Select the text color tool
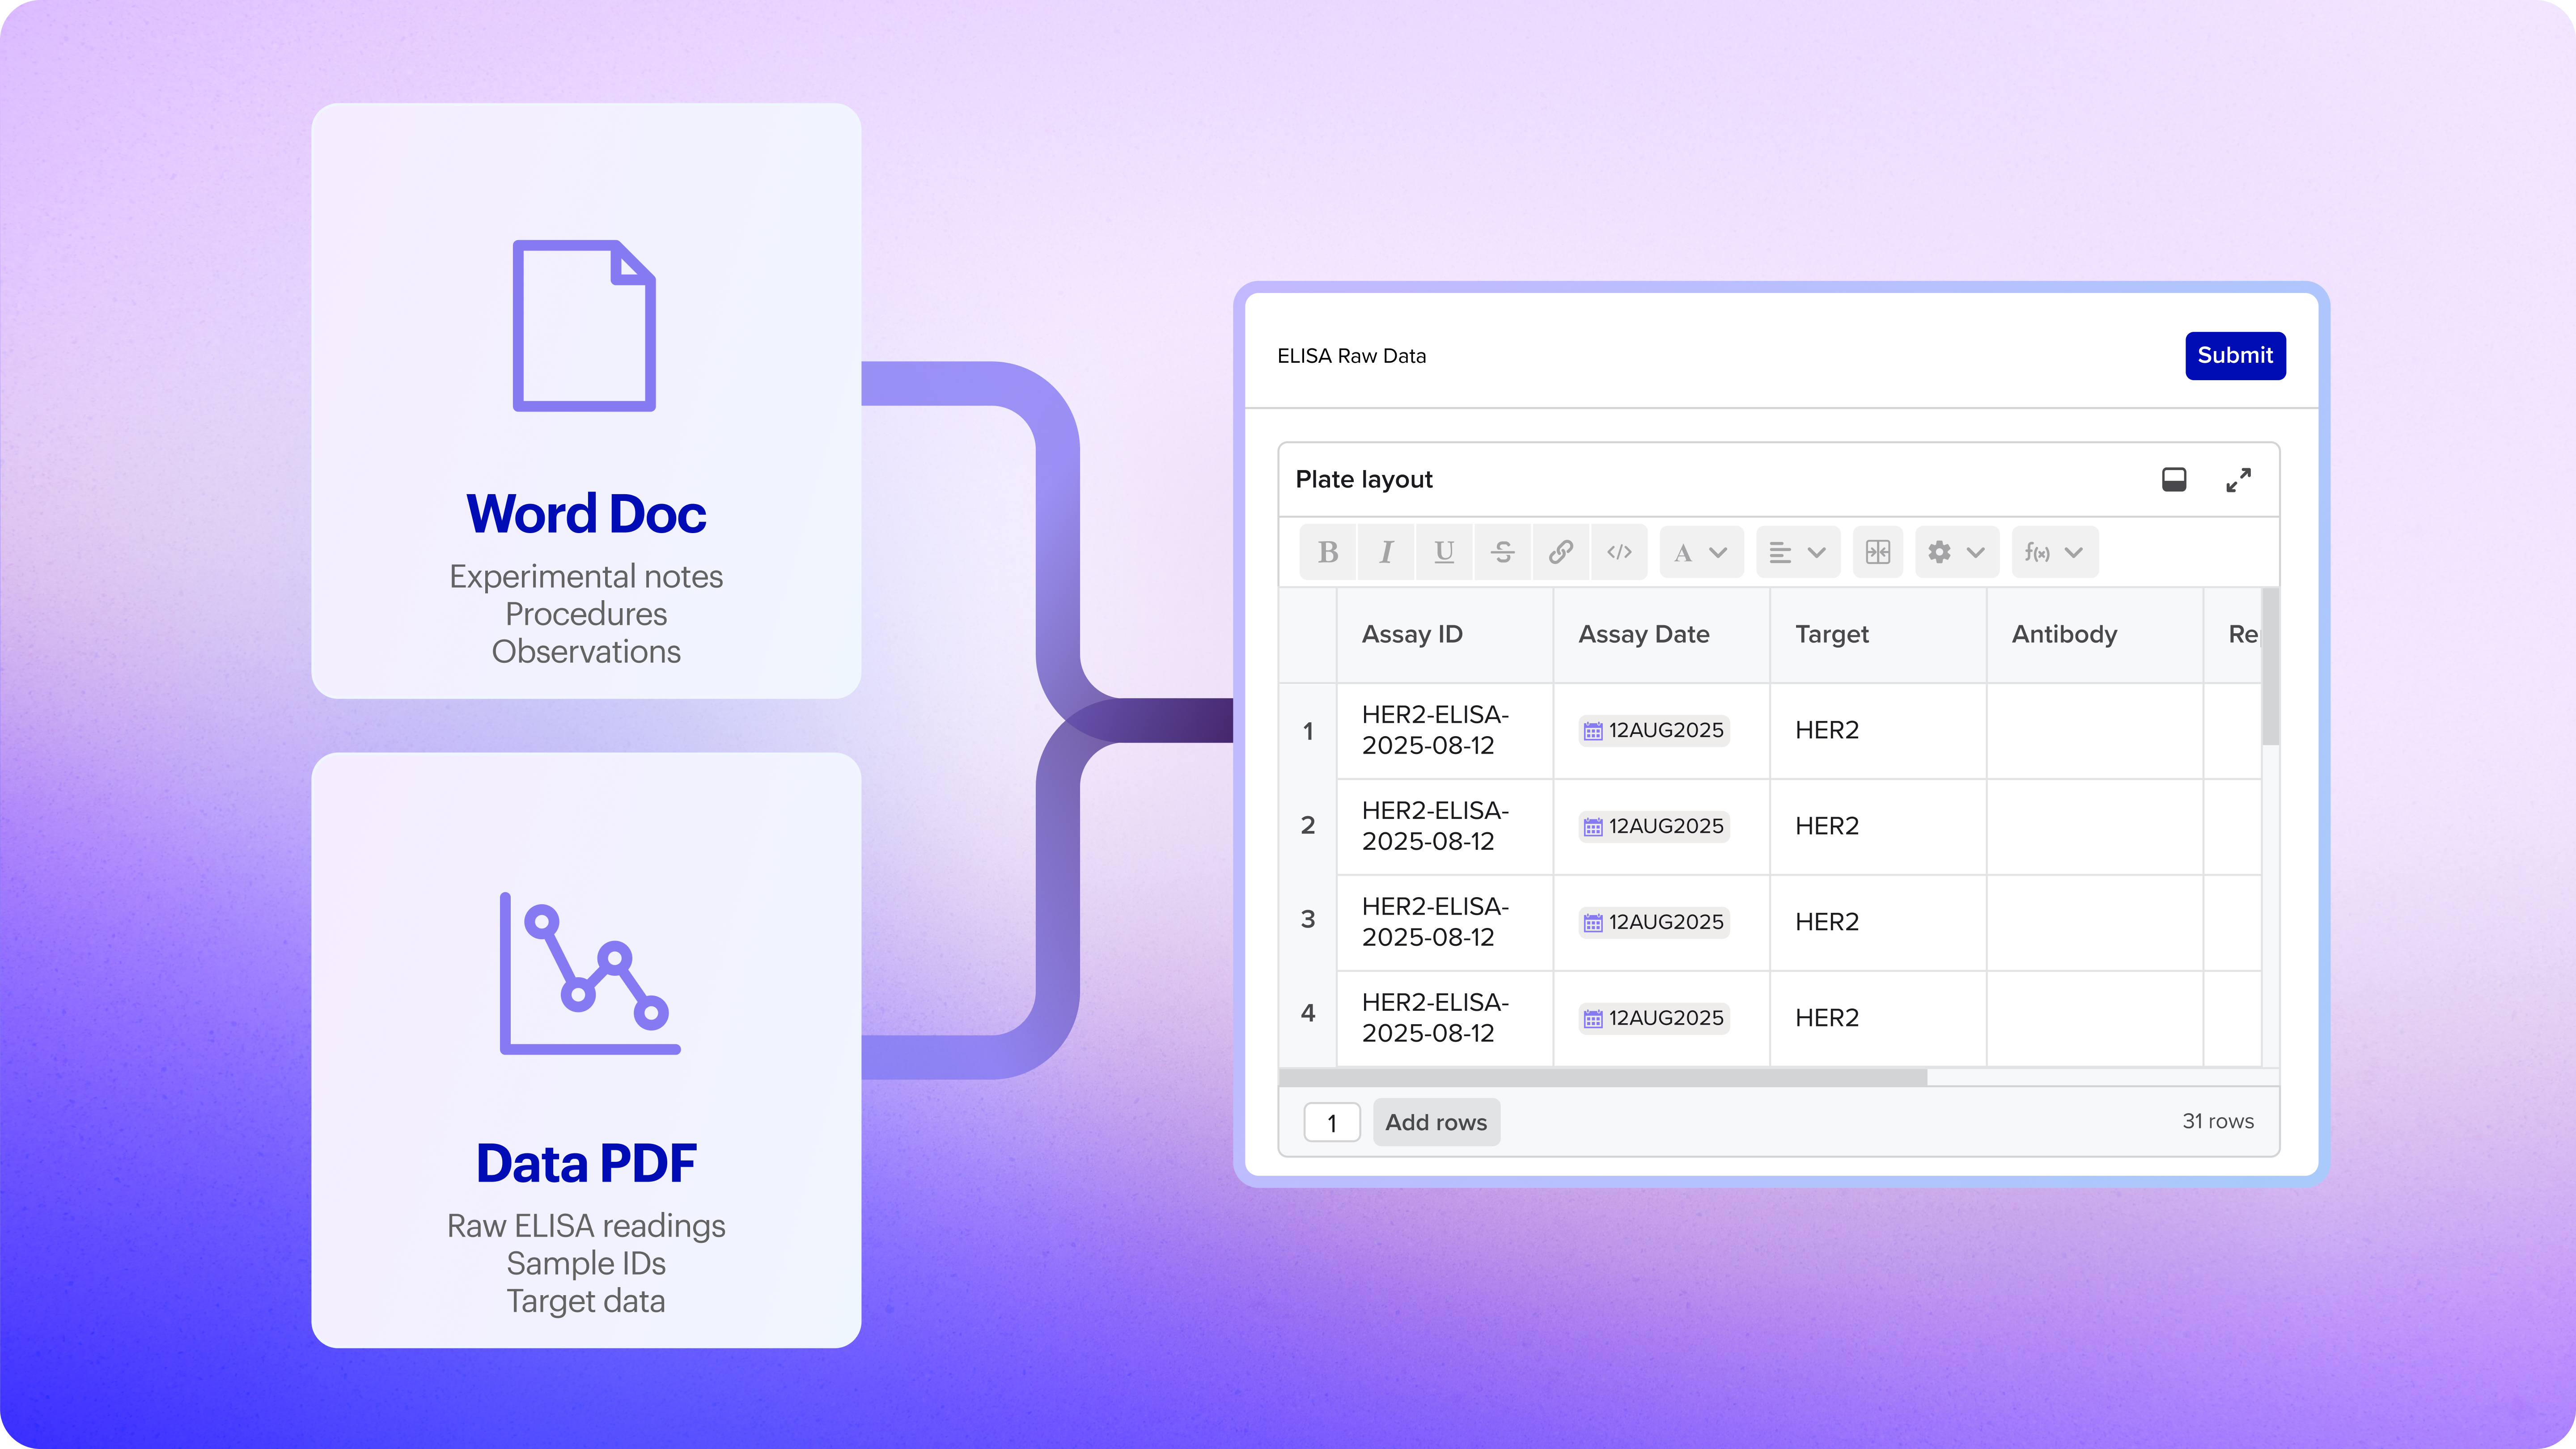 (1700, 551)
